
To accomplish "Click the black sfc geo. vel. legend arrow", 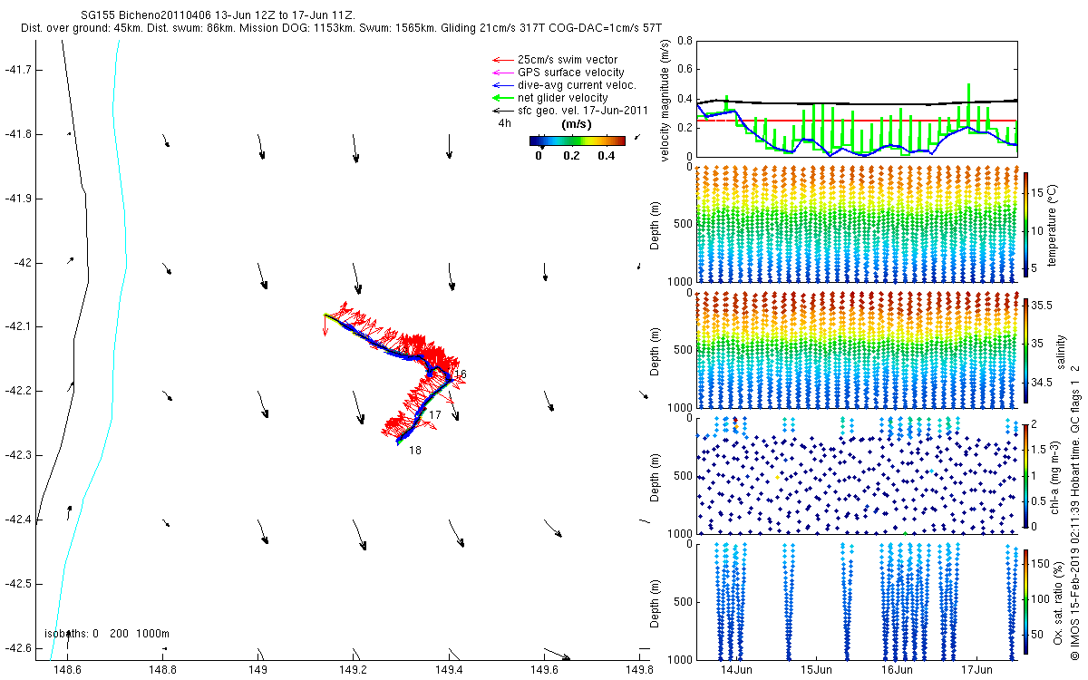I will click(x=500, y=111).
